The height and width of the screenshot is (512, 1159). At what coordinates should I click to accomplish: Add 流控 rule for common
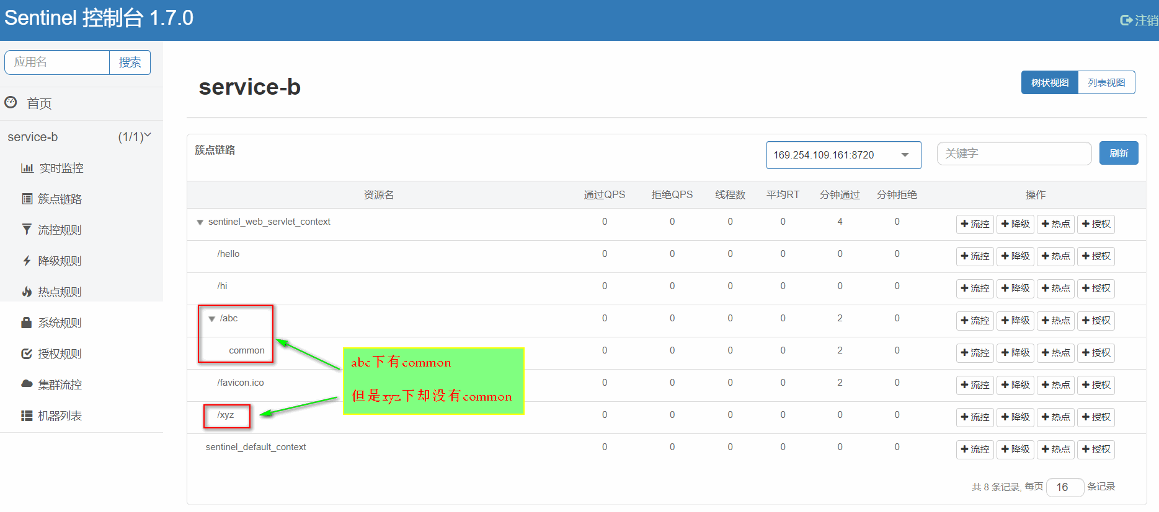coord(975,353)
